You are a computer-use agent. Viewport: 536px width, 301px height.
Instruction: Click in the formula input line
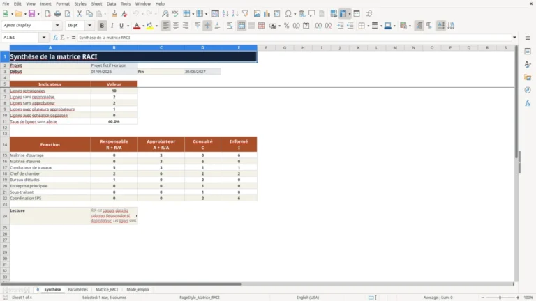pos(294,38)
